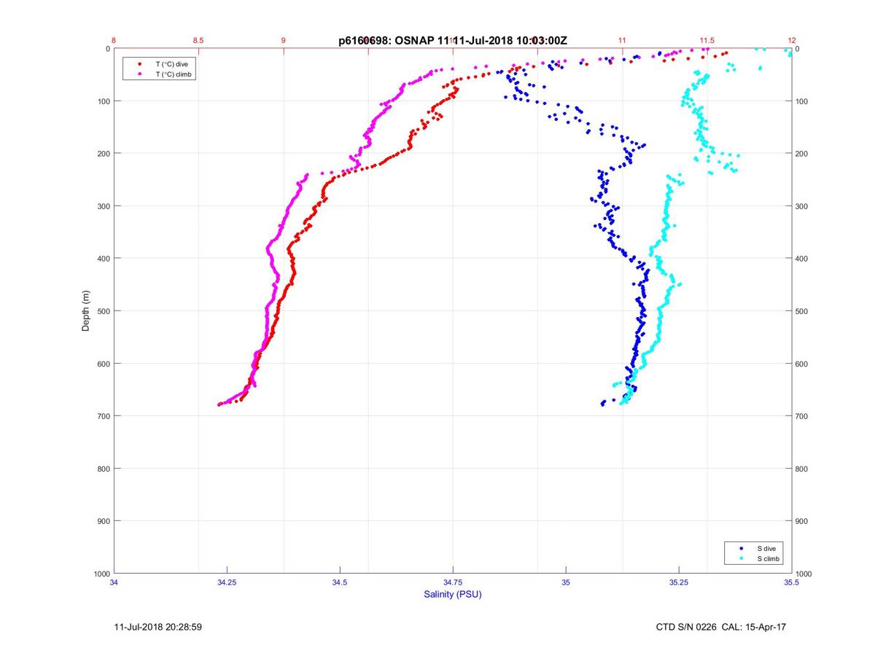
Task: Click left depth axis tick '800'
Action: [x=103, y=469]
